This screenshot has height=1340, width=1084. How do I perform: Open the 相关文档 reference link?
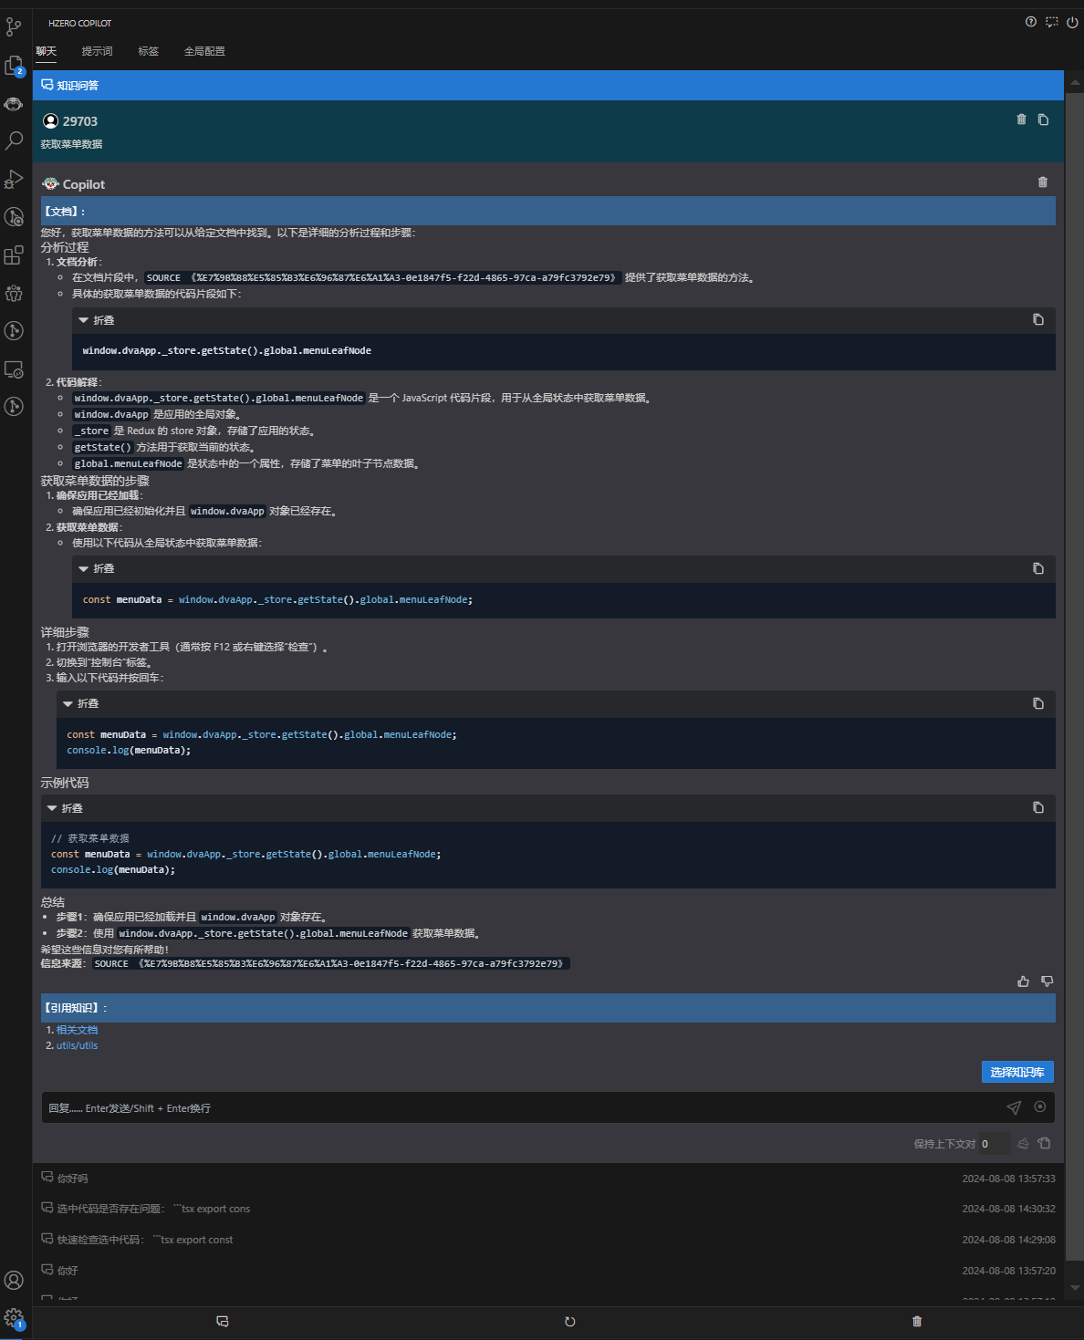tap(77, 1030)
